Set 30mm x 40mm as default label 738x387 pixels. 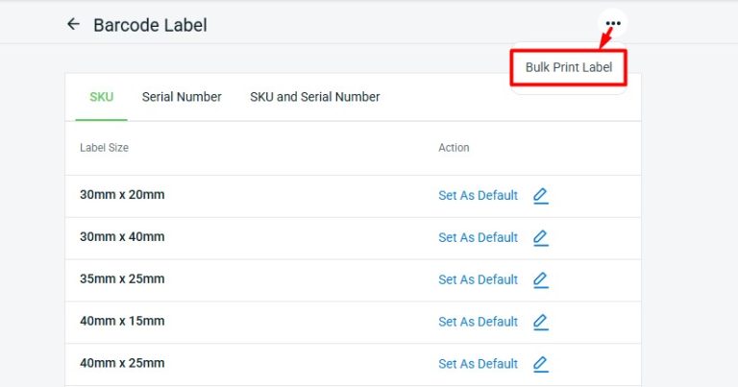(478, 237)
